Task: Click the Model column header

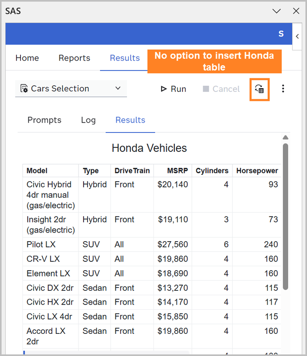Action: (x=50, y=171)
